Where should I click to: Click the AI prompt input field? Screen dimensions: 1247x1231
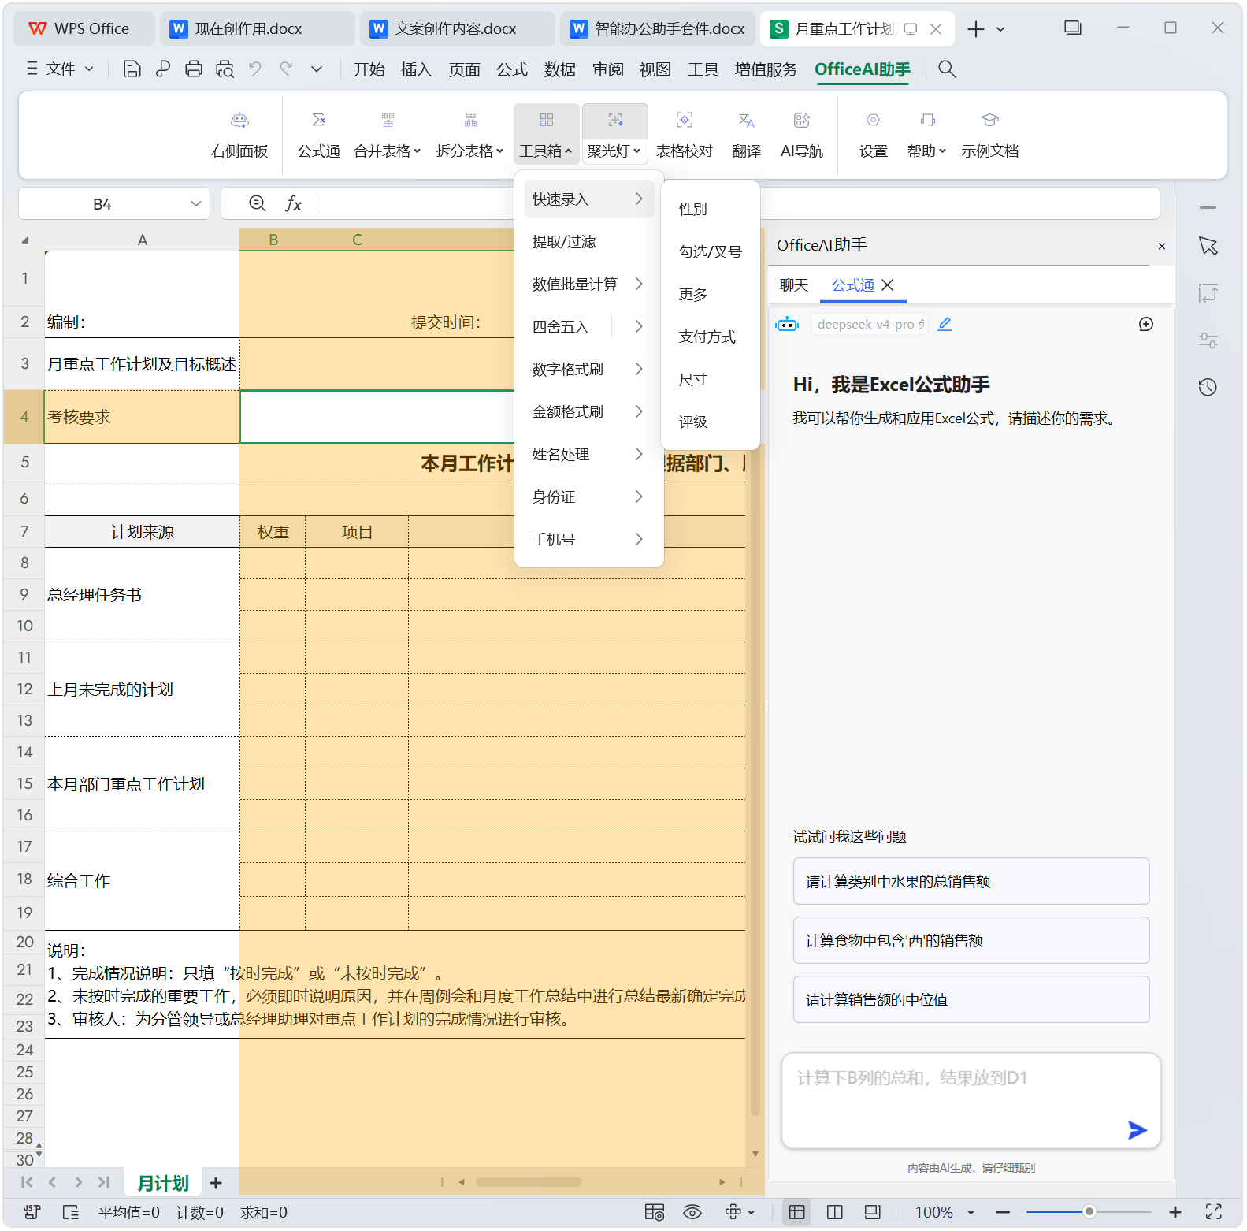click(x=971, y=1101)
